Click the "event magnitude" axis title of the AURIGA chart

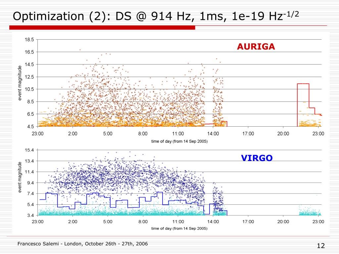(20, 83)
